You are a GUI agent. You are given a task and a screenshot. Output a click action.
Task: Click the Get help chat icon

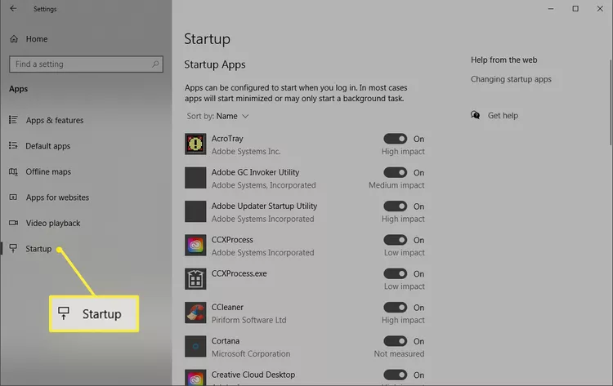[476, 115]
